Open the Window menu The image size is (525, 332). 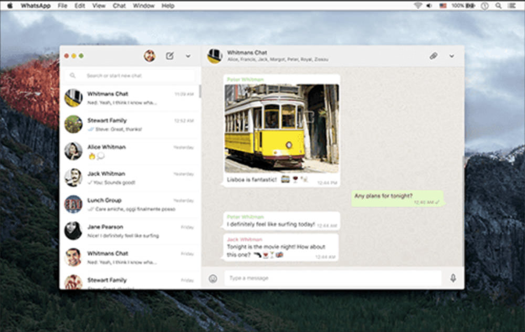coord(144,6)
